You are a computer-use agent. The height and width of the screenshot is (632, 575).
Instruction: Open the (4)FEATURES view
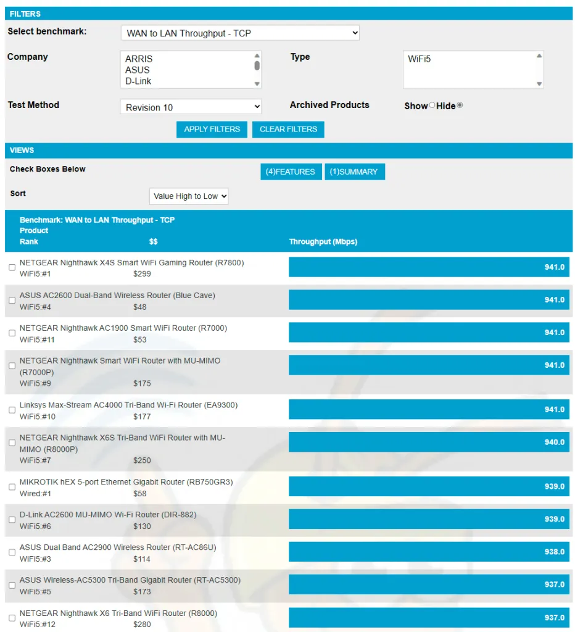[x=291, y=172]
